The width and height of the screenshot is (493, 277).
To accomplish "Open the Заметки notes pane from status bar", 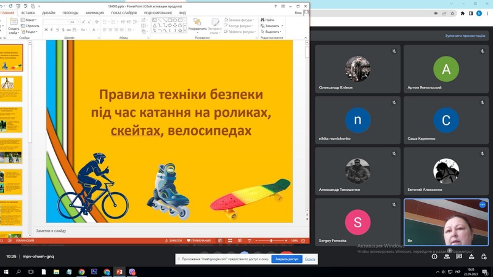I will coord(174,241).
